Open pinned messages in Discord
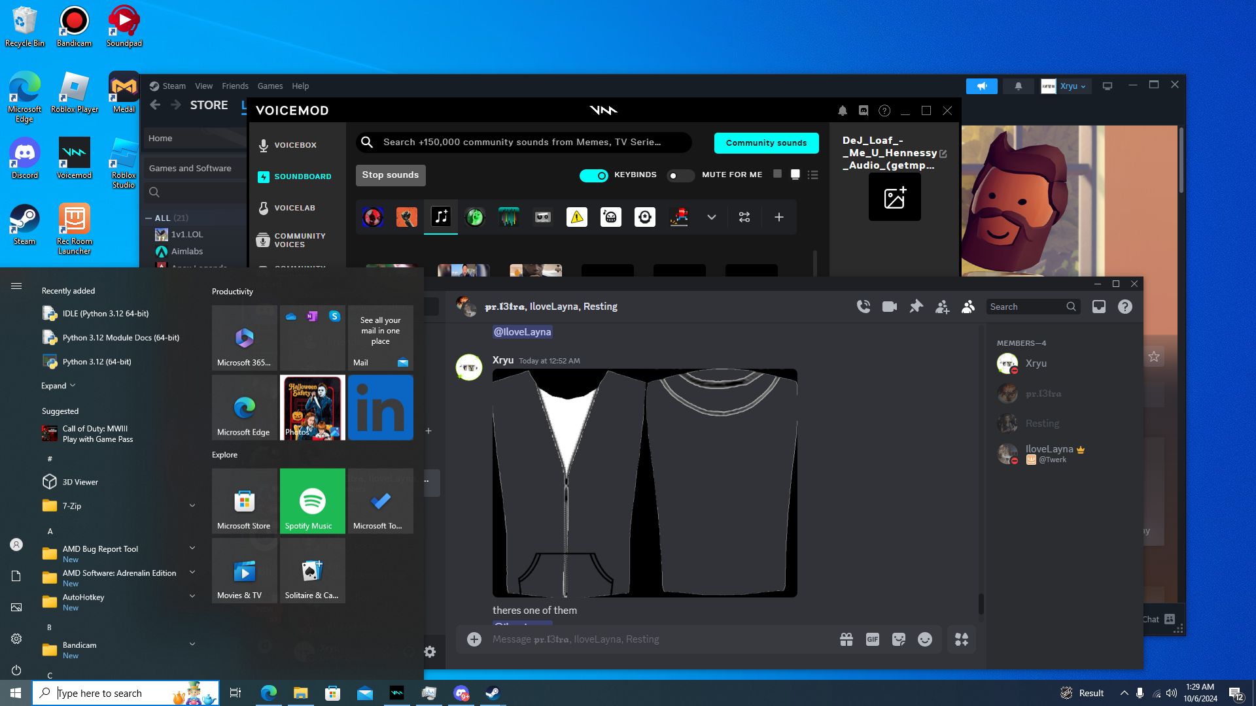 916,307
